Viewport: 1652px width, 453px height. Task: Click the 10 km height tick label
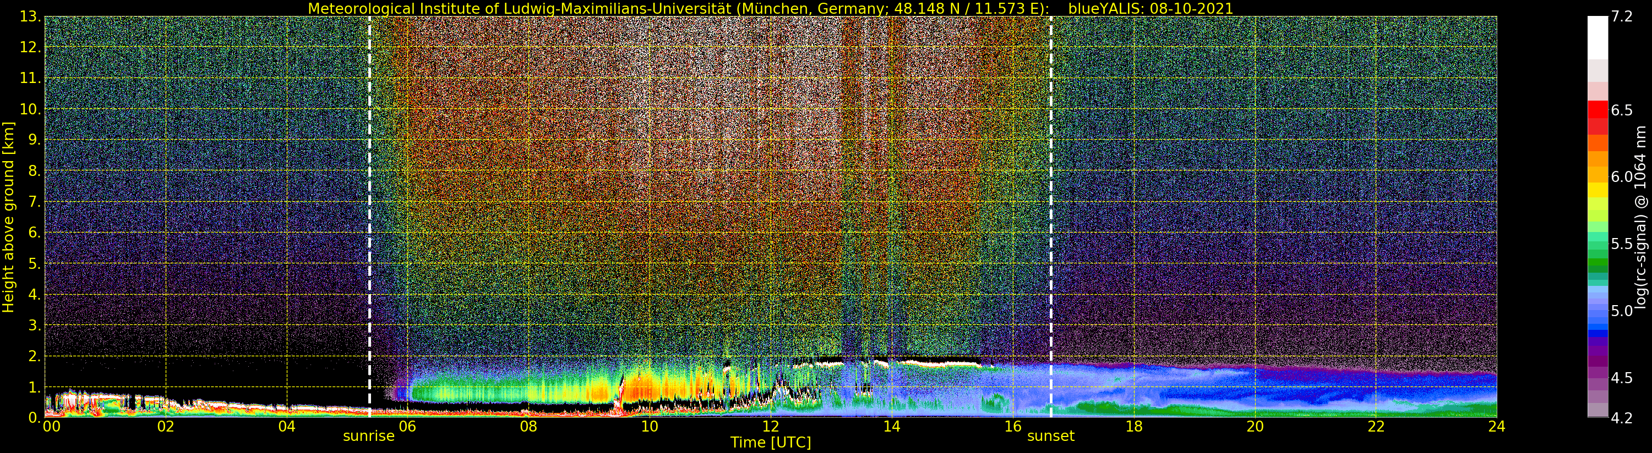click(31, 109)
